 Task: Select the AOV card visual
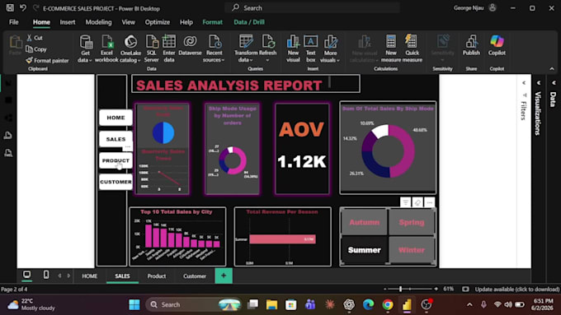coord(302,149)
